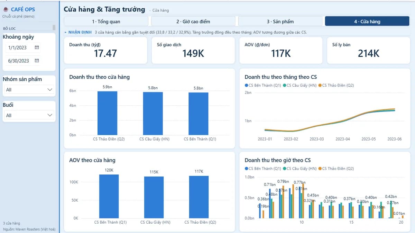The image size is (415, 233).
Task: Toggle CS Bến Thành legend dot in monthly chart
Action: (x=246, y=85)
